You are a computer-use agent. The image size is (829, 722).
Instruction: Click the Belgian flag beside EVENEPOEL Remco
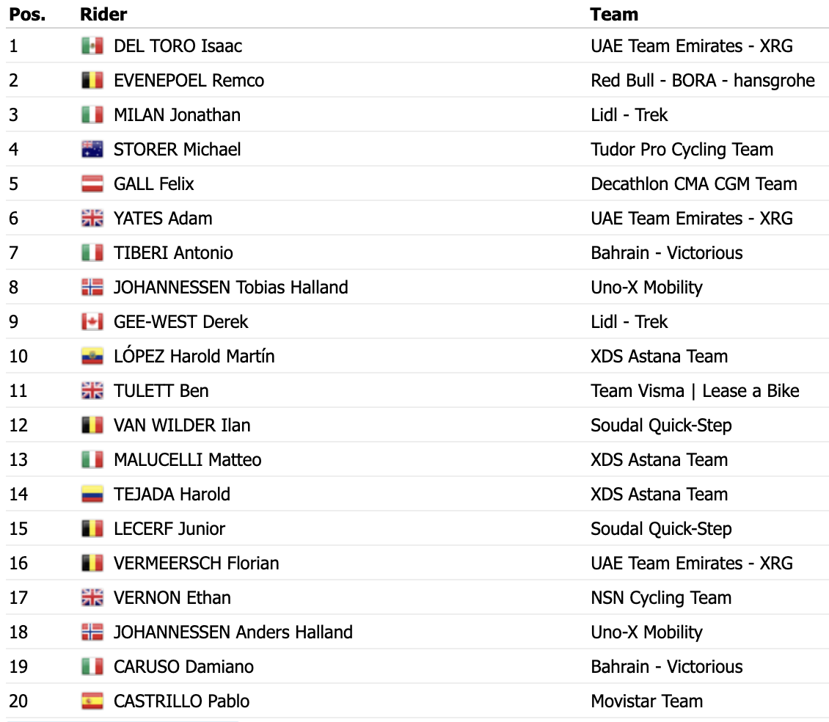pyautogui.click(x=92, y=81)
